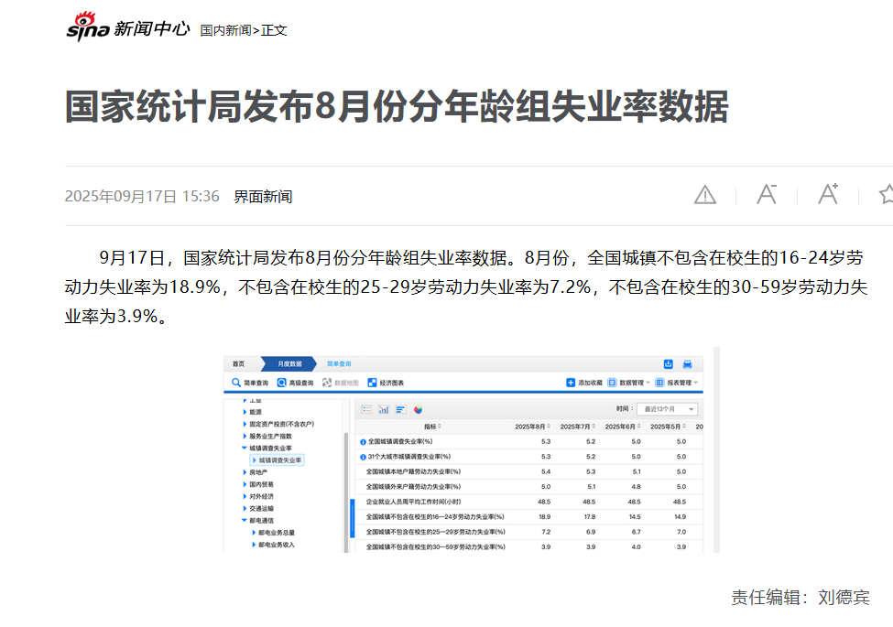In article image, click 25—29岁劳动力失业率 row label
Viewport: 893px width, 627px height.
pyautogui.click(x=435, y=532)
